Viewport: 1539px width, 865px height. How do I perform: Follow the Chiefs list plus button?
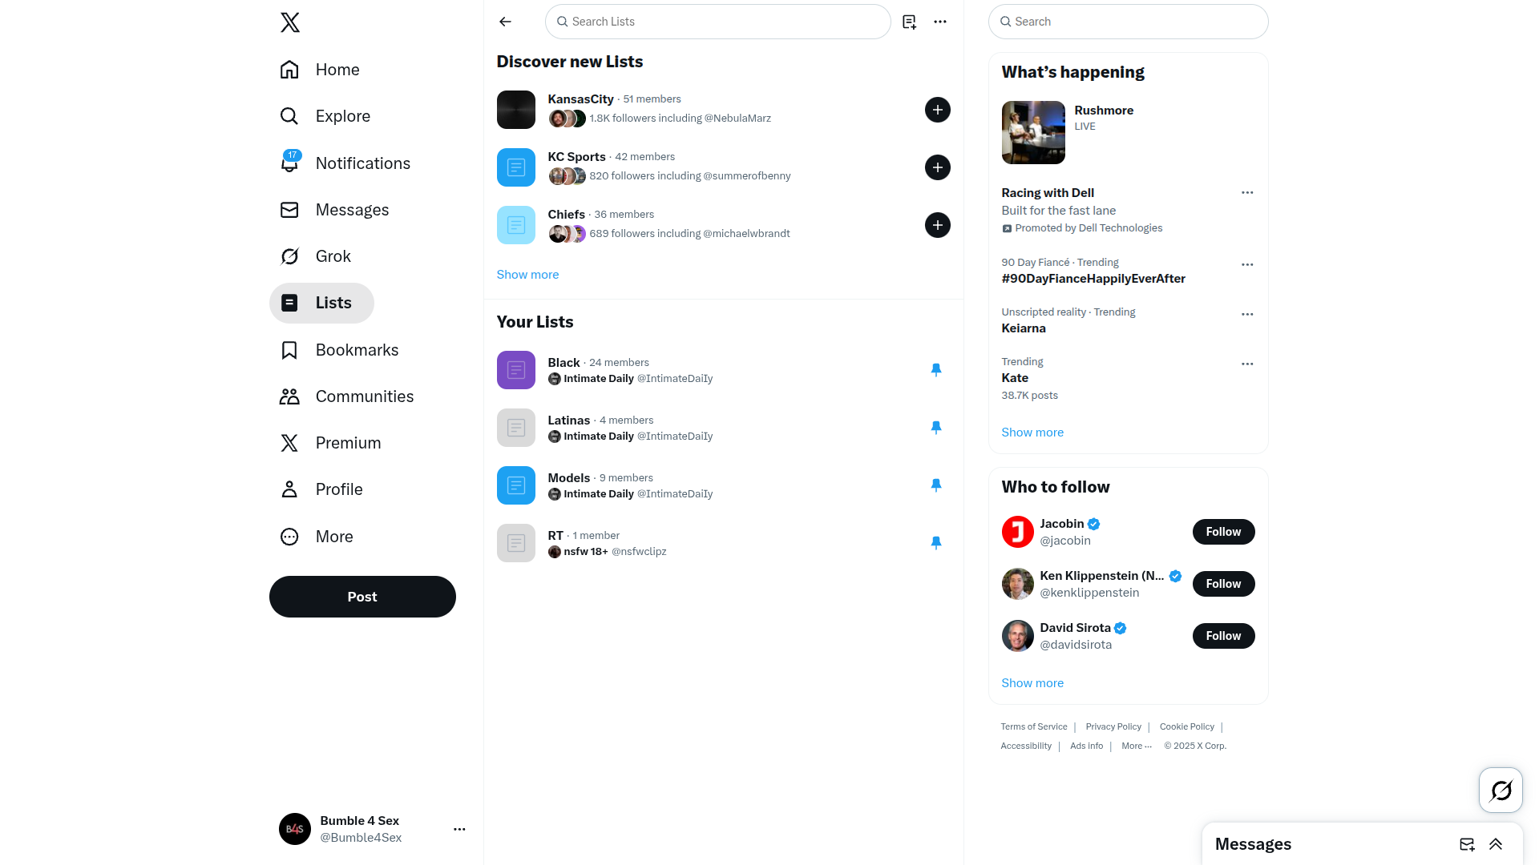click(937, 225)
